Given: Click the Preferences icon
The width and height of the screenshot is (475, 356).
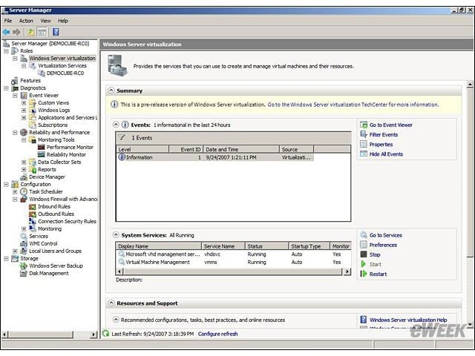Looking at the screenshot, I should click(x=364, y=245).
